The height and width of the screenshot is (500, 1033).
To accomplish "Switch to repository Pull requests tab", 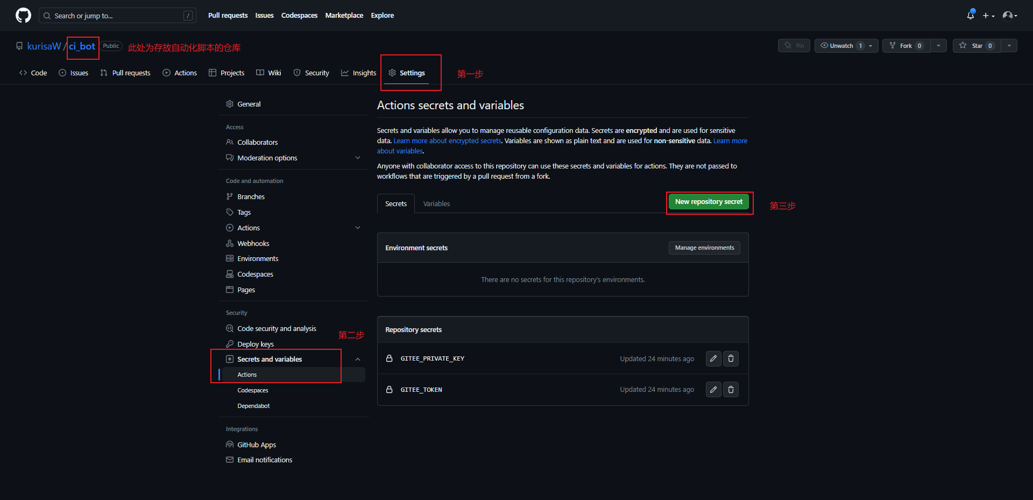I will point(125,73).
